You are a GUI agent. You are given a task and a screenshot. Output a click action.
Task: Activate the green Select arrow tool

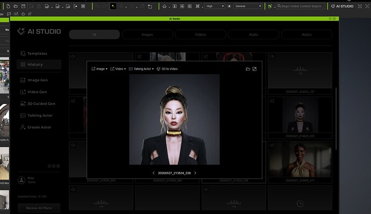pos(113,6)
